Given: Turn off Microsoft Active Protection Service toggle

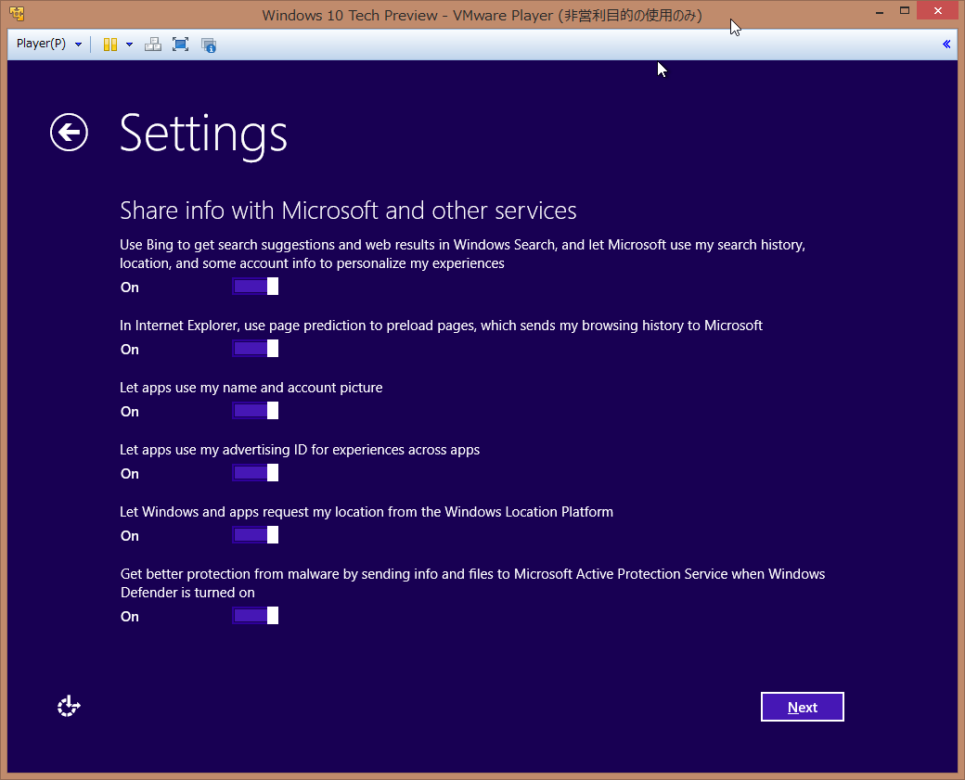Looking at the screenshot, I should (x=255, y=615).
